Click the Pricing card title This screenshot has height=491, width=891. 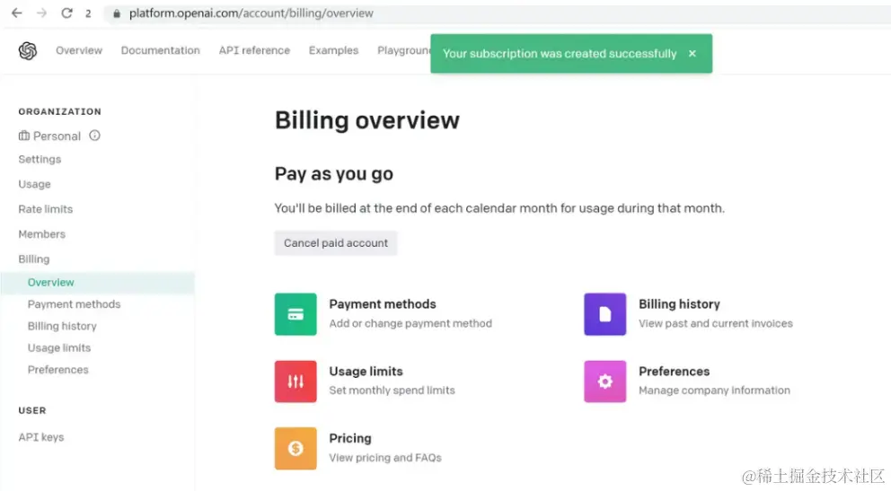[350, 438]
